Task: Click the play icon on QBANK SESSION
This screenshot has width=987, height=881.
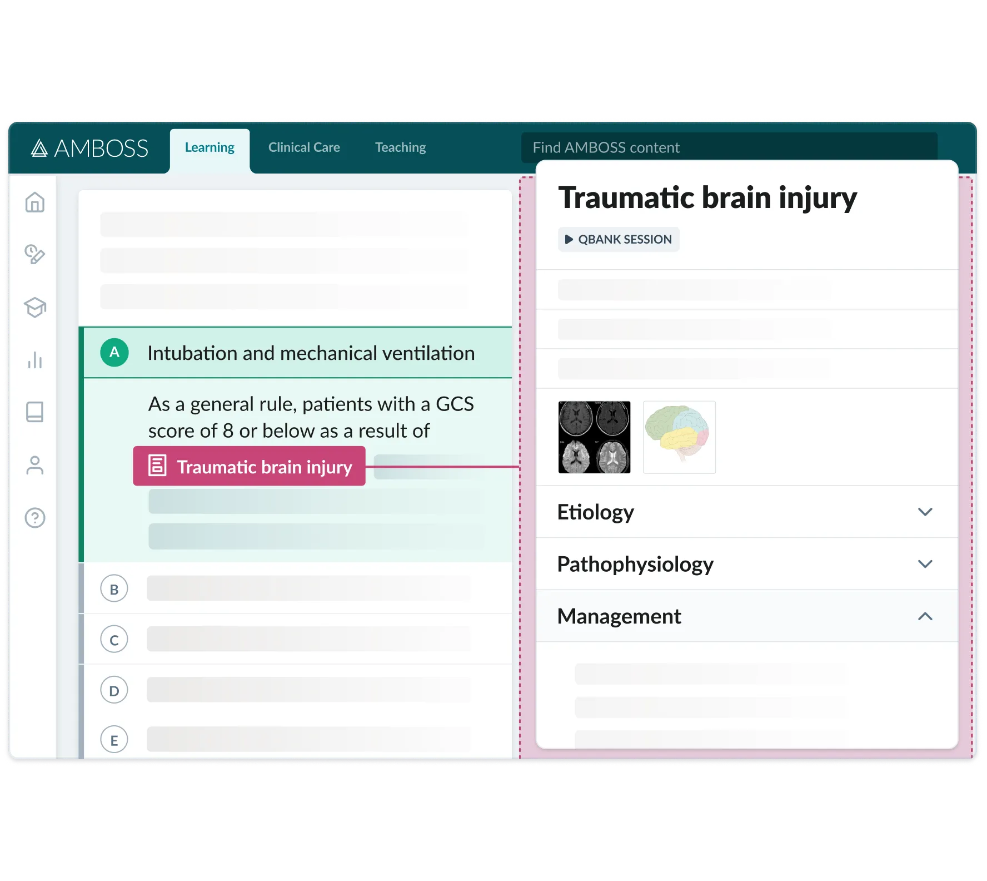Action: (x=569, y=239)
